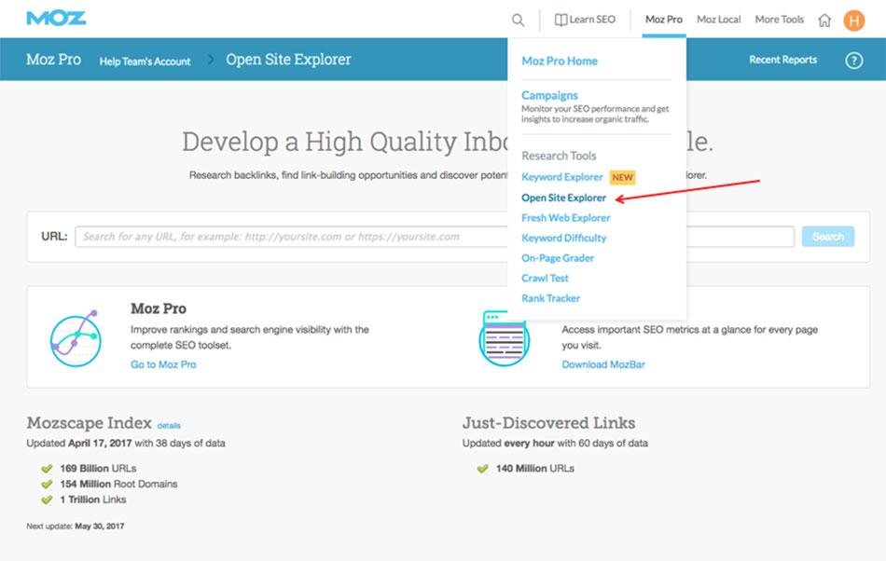
Task: Click the Research Tools section label
Action: [x=559, y=156]
